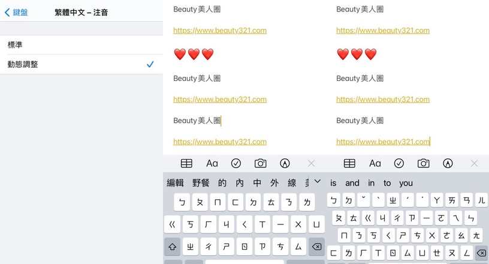
Task: Click the red hearts line in middle note
Action: tap(194, 54)
